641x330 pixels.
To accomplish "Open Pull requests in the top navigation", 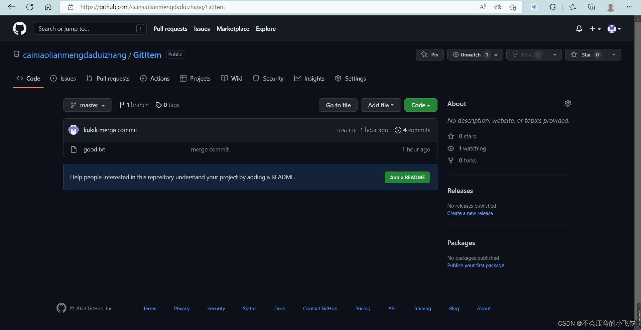I will pyautogui.click(x=170, y=29).
